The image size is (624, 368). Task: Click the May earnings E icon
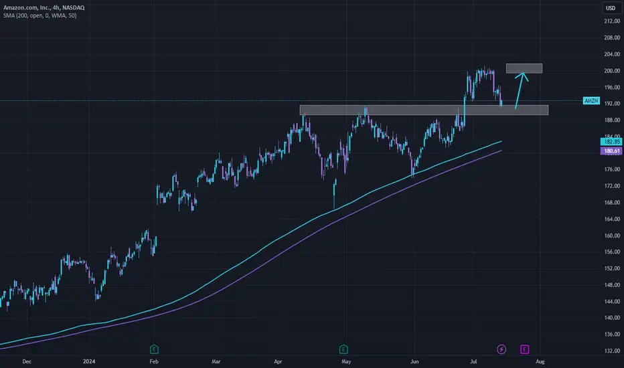(343, 349)
